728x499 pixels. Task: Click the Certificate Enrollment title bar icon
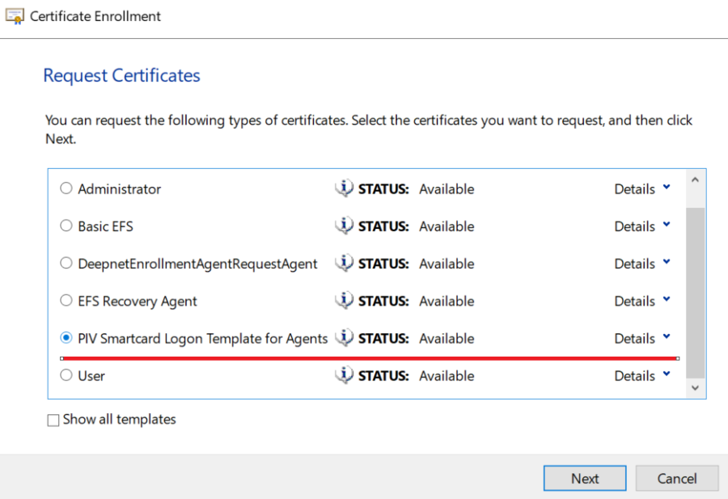[15, 16]
